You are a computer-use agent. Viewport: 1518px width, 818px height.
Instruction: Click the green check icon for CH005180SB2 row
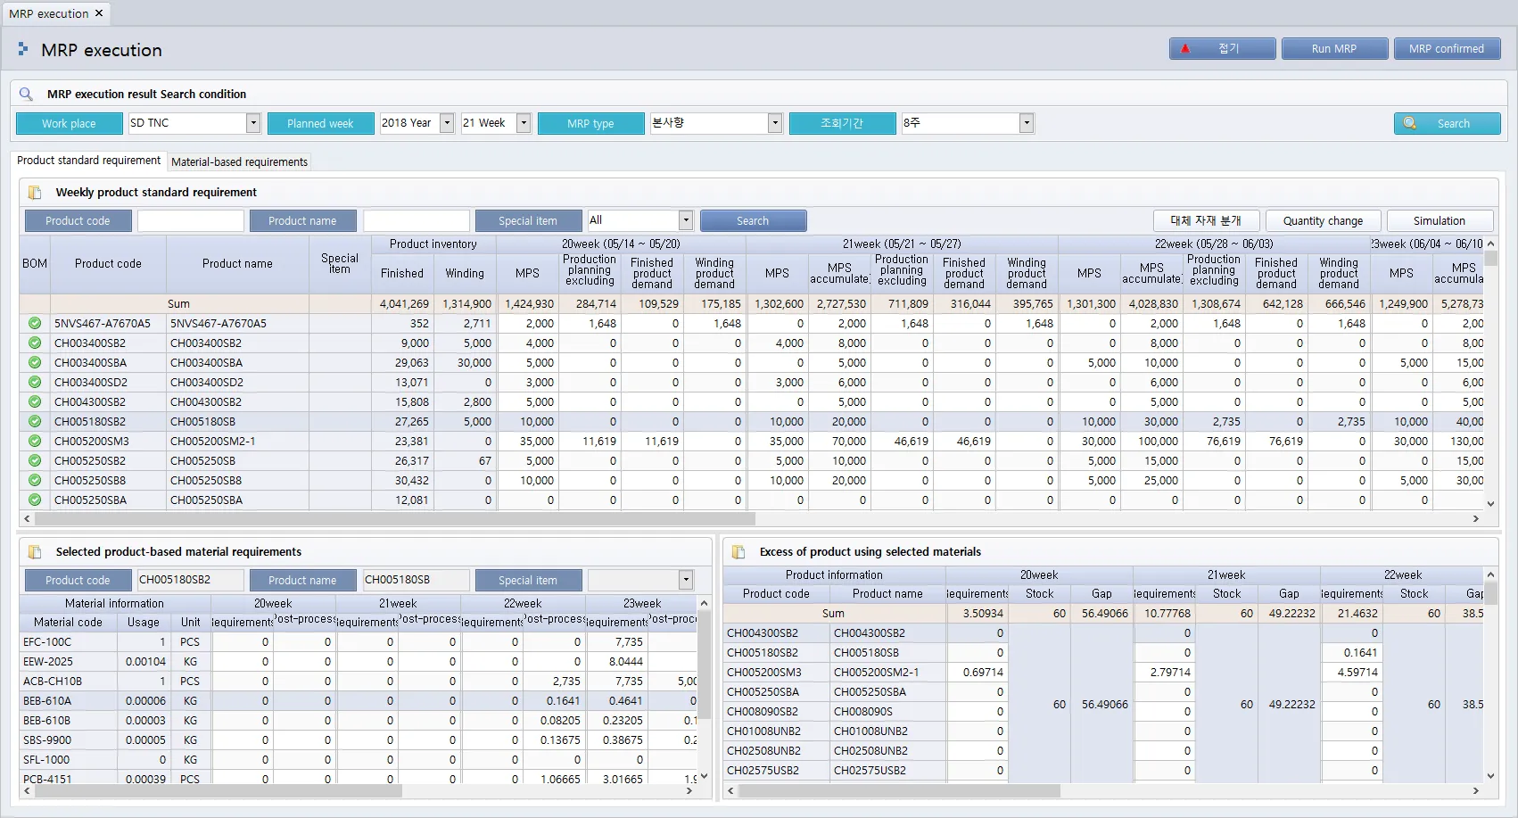point(35,421)
